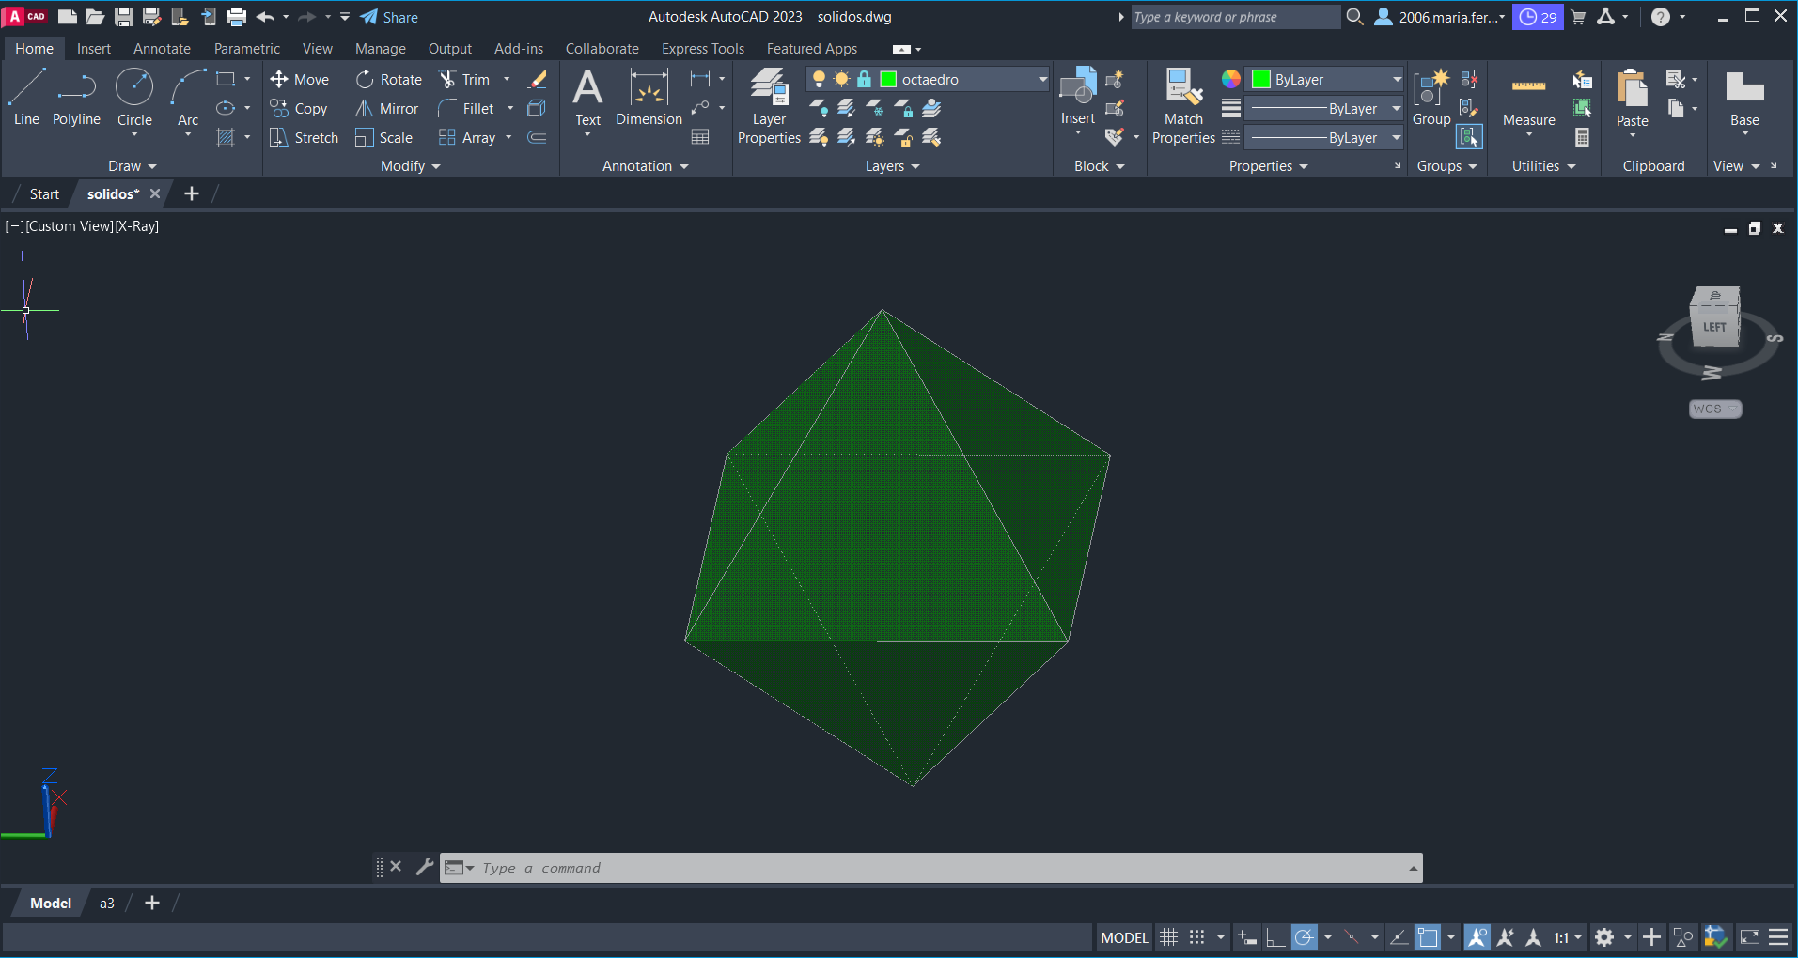Screen dimensions: 1798x958
Task: Click the command line input field
Action: (x=940, y=868)
